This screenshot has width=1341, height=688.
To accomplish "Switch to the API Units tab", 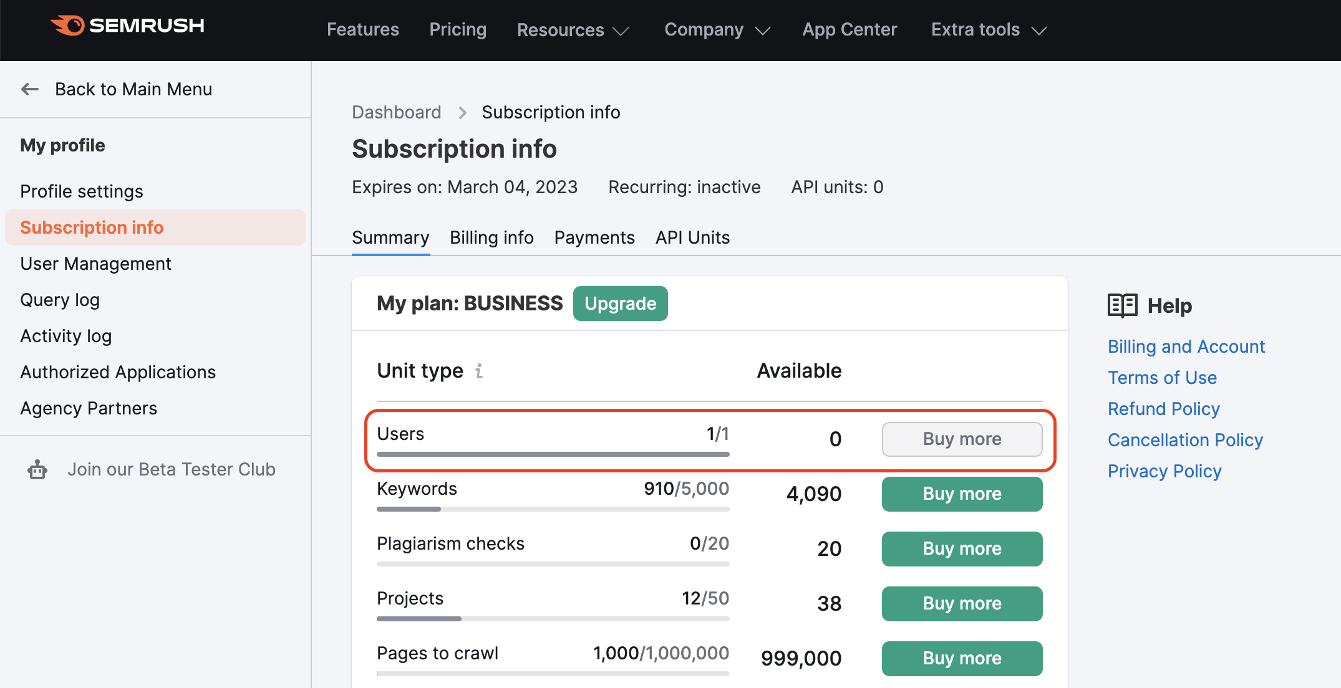I will [692, 237].
